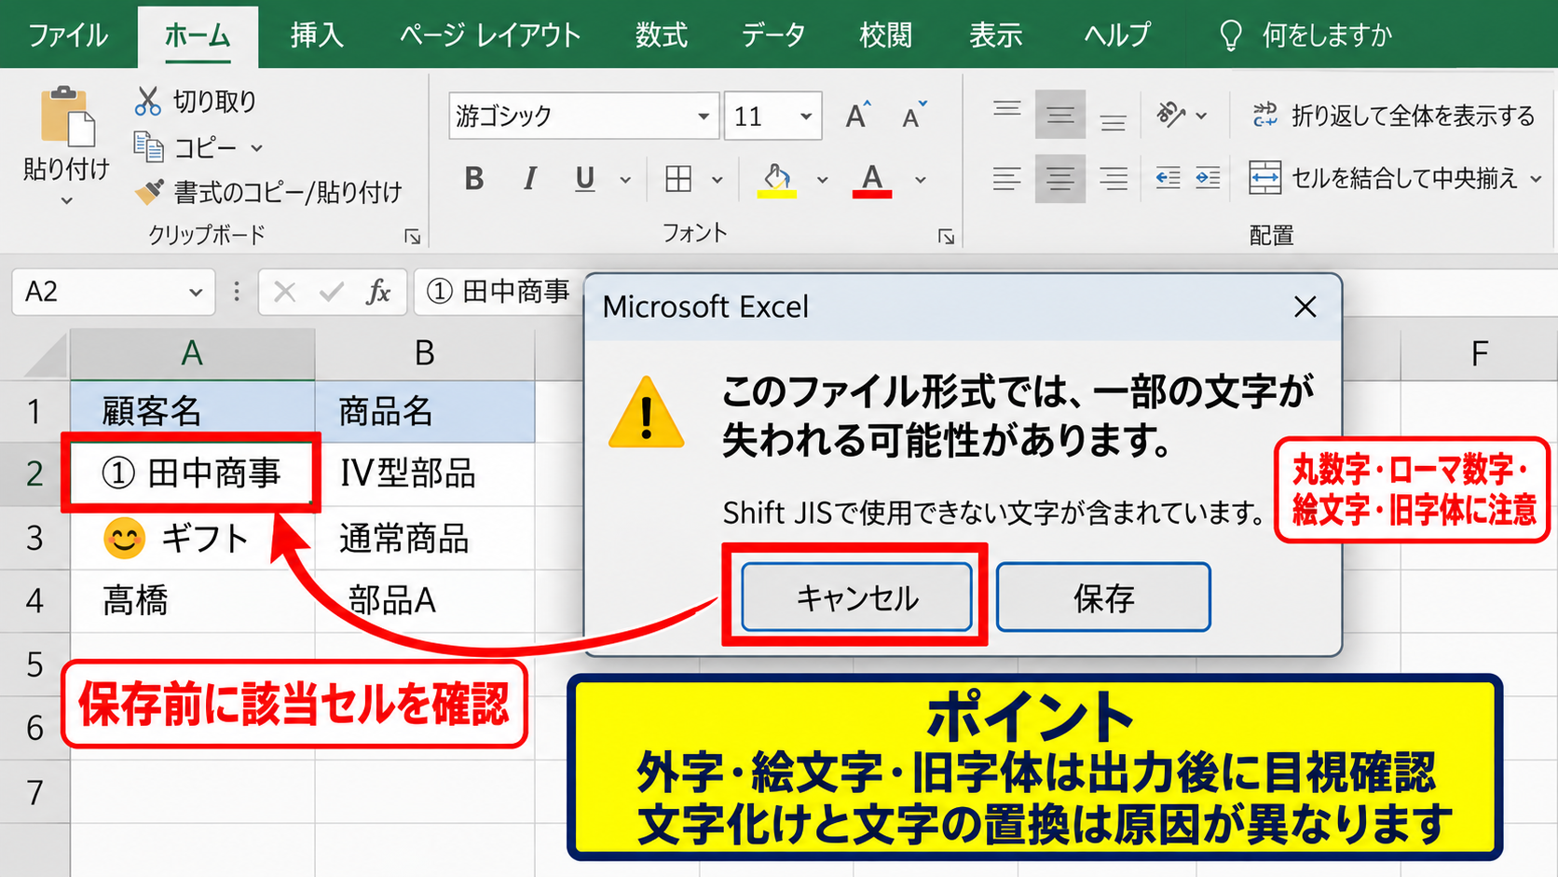Activate the format painter brush

pos(149,192)
